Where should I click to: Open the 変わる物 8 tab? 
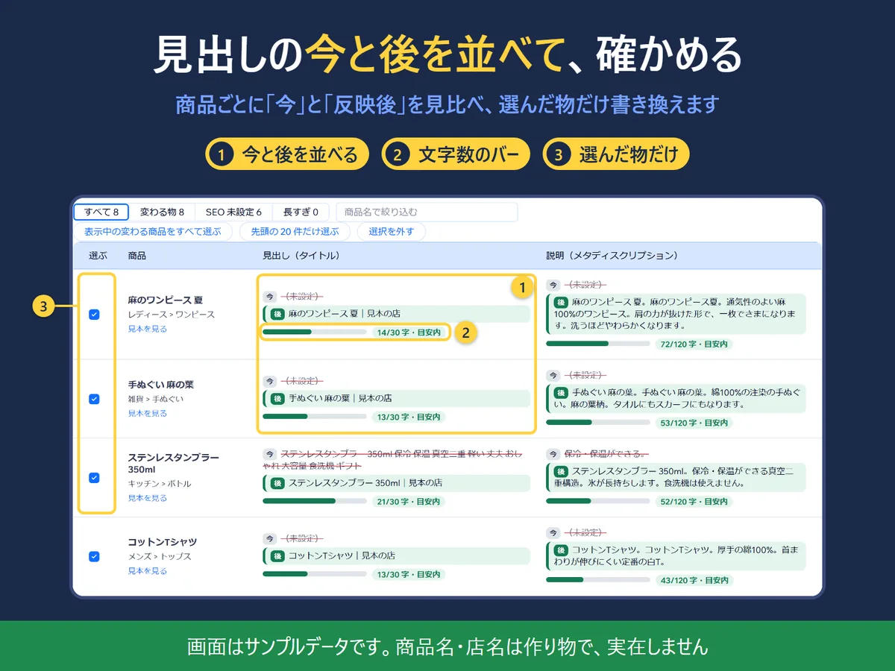(x=162, y=212)
